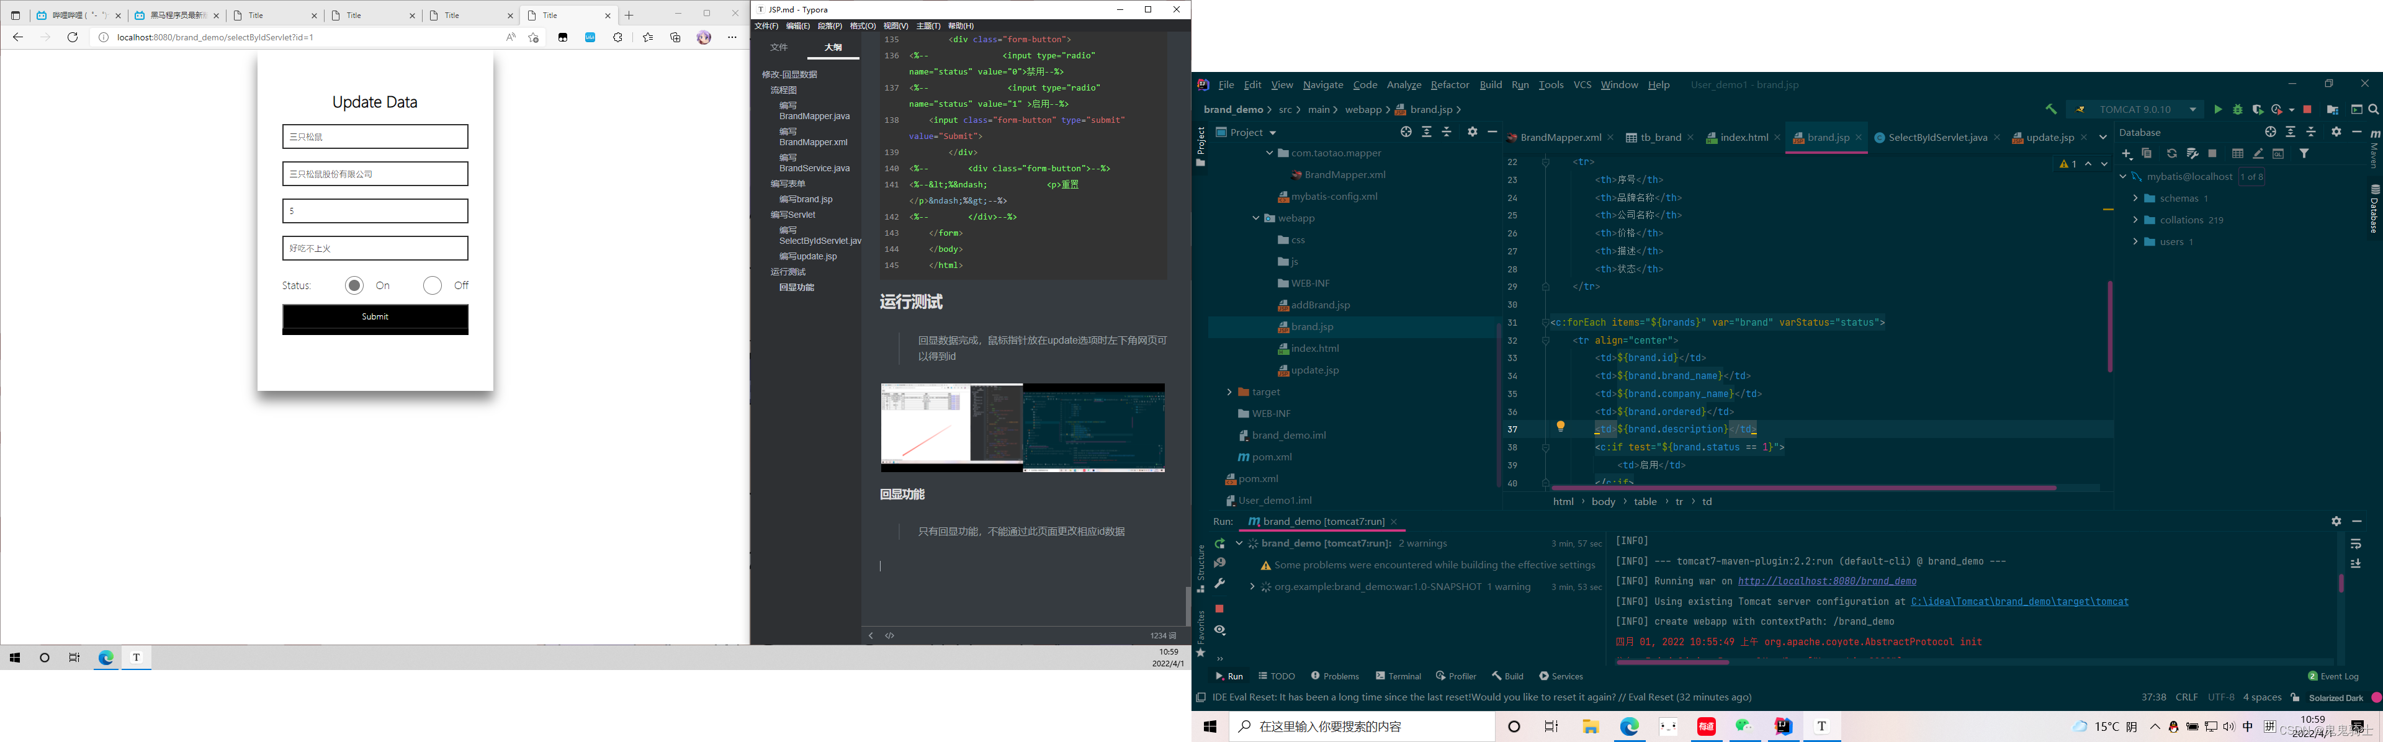This screenshot has height=742, width=2383.
Task: Jump to 编写Servlet in Typora outline
Action: (x=793, y=215)
